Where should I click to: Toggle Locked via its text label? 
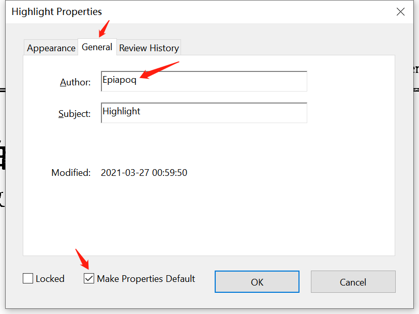[50, 278]
